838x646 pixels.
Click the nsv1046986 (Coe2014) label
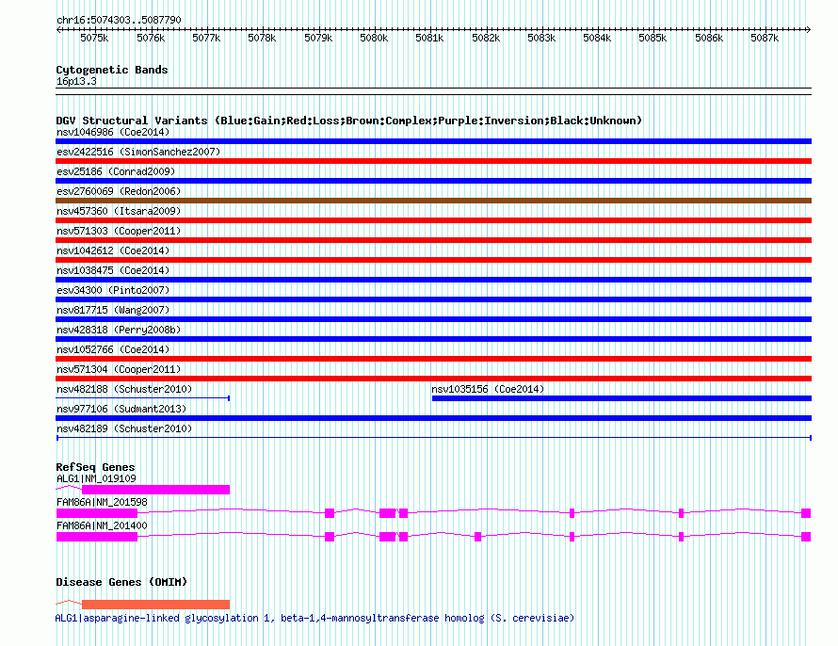(113, 132)
